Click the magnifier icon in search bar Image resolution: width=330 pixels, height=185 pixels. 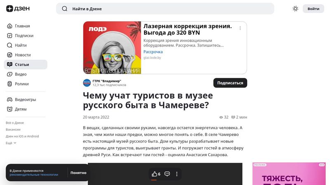click(65, 9)
